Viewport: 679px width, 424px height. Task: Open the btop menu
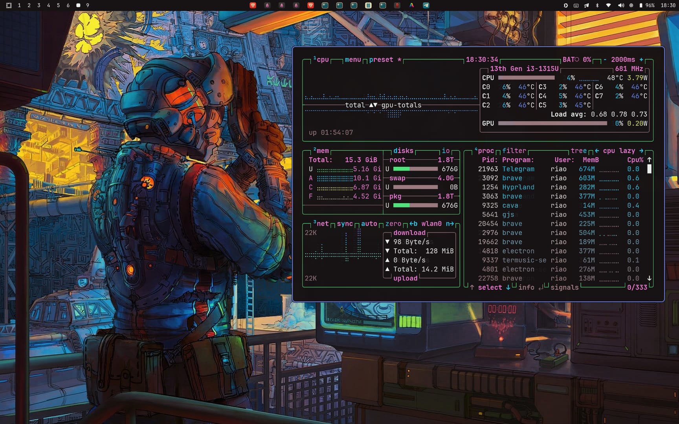tap(352, 59)
